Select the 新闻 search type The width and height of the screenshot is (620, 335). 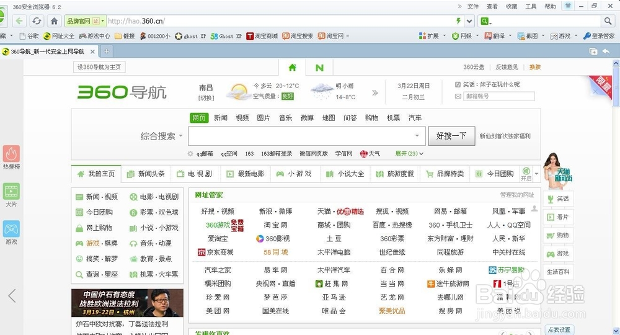[x=221, y=117]
